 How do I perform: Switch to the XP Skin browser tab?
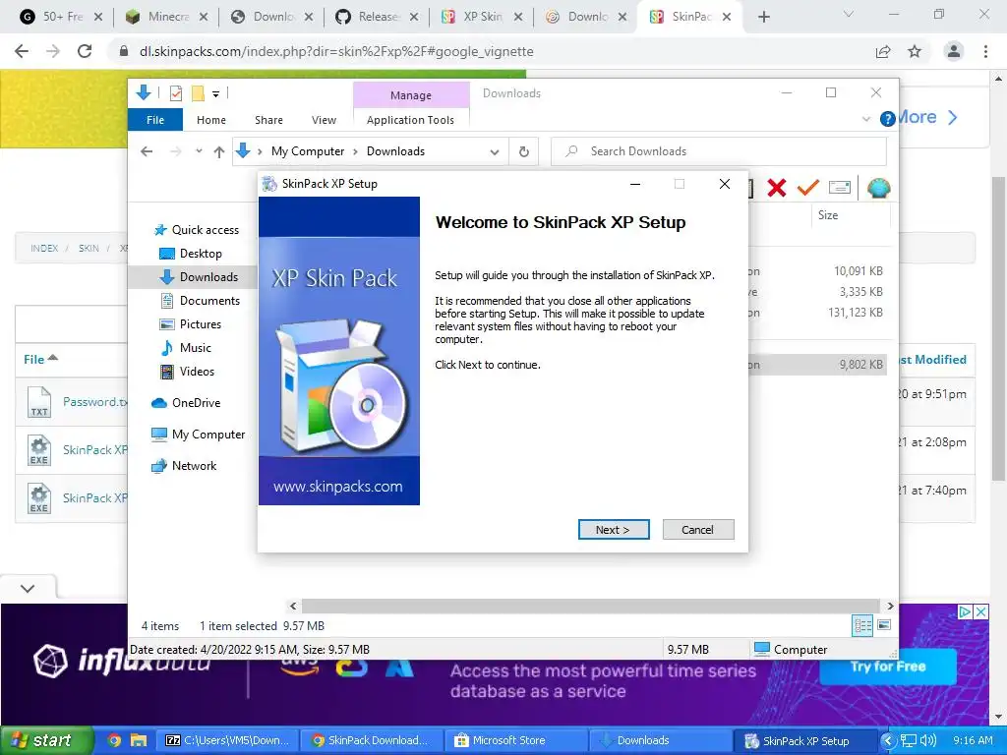tap(483, 17)
